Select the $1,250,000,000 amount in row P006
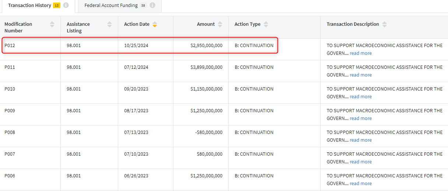Screen dimensions: 448x191 coord(207,176)
